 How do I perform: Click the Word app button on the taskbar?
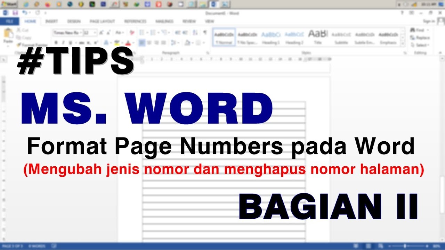pos(214,5)
